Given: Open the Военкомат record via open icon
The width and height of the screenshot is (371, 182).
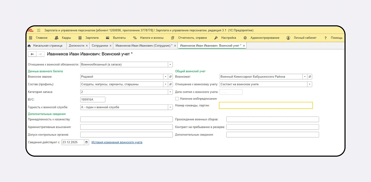Looking at the screenshot, I should pos(310,77).
